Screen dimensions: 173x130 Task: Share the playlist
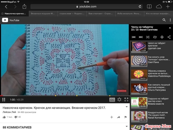click(169, 37)
